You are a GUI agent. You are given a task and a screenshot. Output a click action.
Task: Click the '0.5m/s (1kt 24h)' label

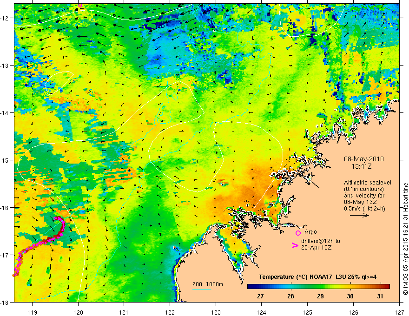(364, 209)
